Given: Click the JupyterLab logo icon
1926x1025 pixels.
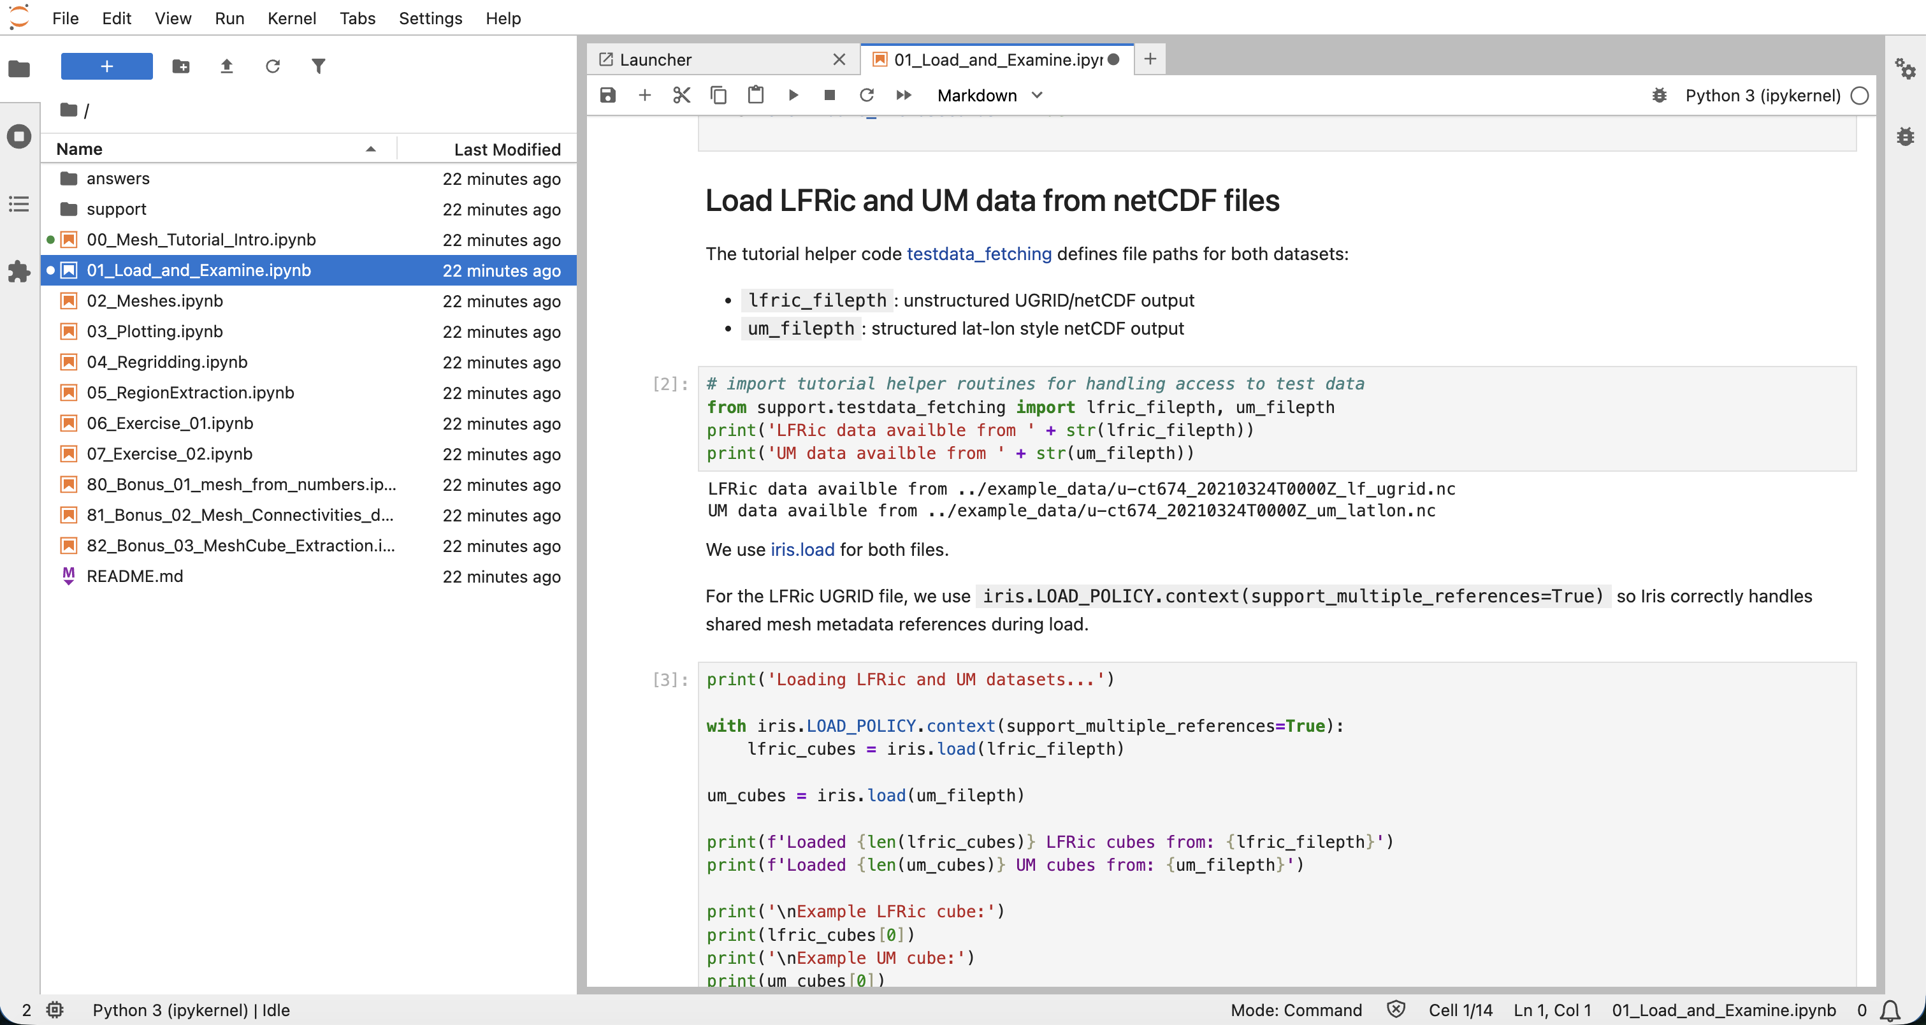Looking at the screenshot, I should [x=20, y=17].
